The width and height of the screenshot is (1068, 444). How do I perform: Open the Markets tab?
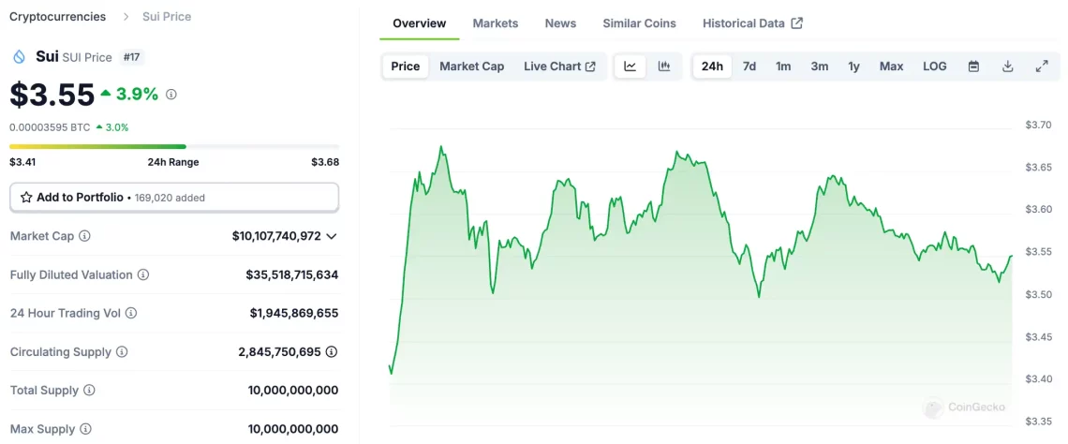pos(496,23)
